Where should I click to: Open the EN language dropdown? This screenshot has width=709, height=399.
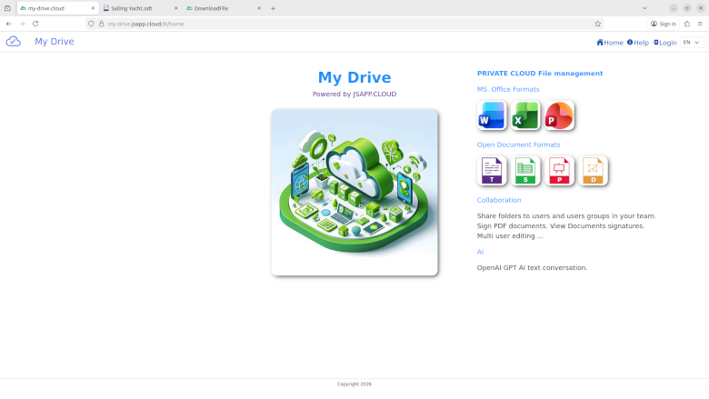pos(692,42)
